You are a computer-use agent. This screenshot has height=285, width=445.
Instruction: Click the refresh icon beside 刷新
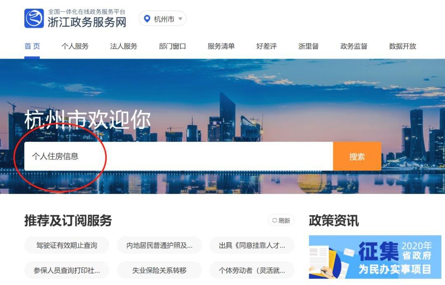274,220
